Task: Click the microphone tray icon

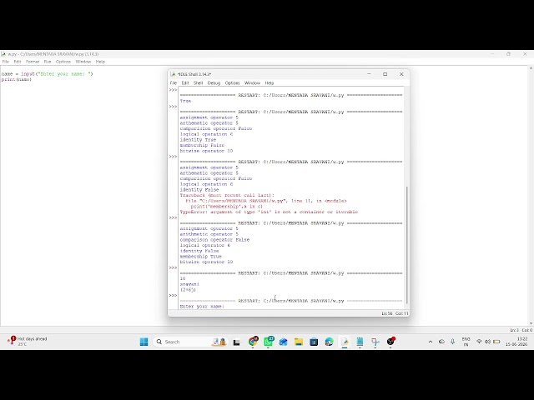Action: pos(452,342)
